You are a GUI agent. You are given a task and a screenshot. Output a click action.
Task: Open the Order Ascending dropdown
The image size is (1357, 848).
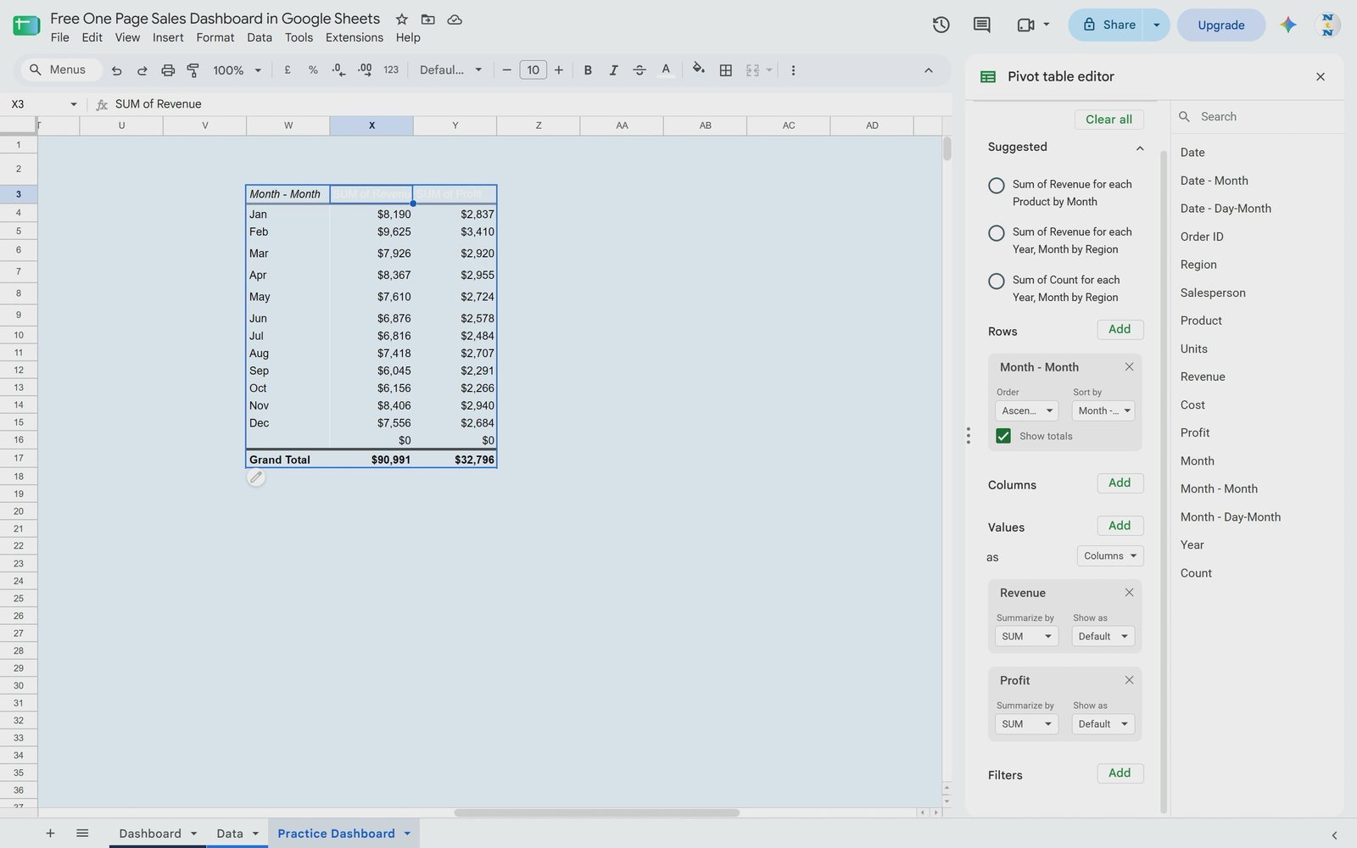pyautogui.click(x=1026, y=410)
